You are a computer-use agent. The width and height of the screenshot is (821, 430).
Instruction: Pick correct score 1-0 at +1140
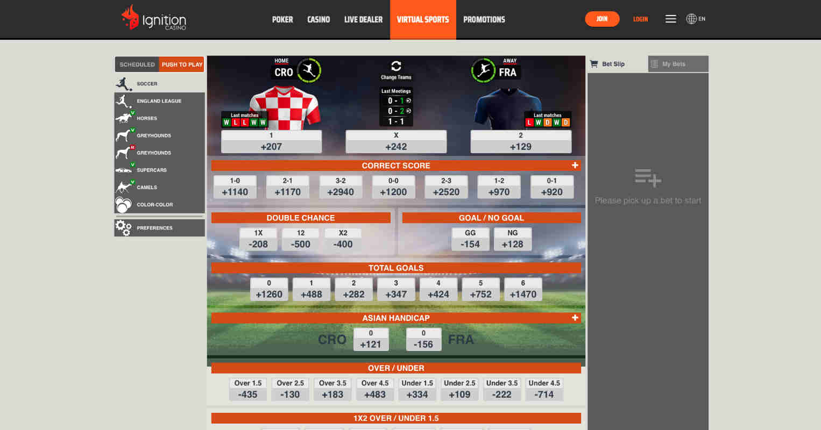235,187
